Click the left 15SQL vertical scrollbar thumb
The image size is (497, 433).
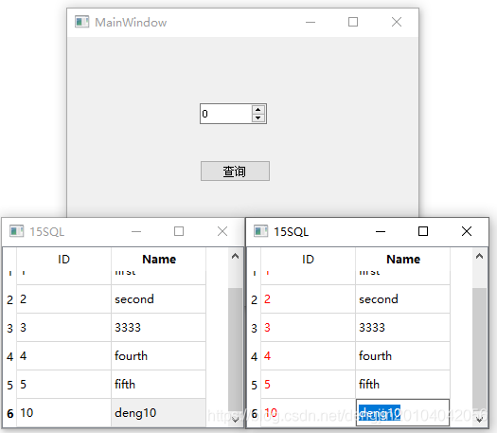pyautogui.click(x=235, y=349)
